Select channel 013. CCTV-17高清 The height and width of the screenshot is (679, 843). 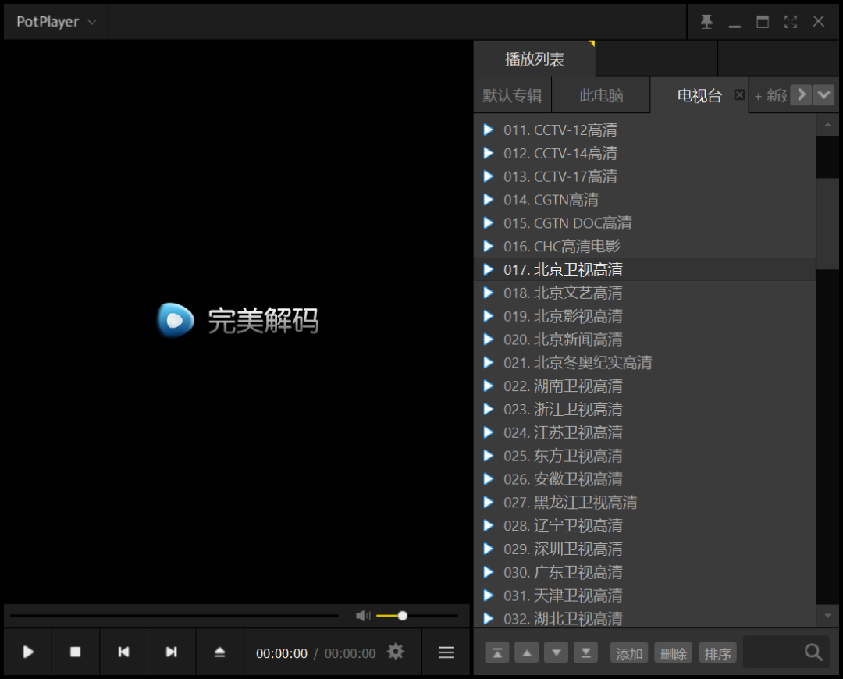(646, 176)
